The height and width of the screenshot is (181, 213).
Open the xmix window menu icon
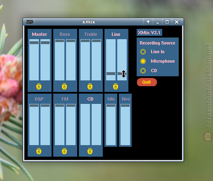pyautogui.click(x=30, y=22)
